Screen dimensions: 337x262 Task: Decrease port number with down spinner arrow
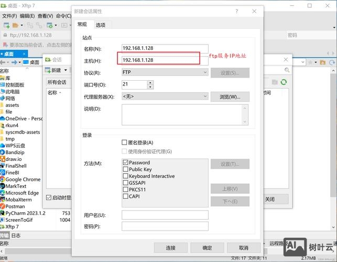click(150, 87)
